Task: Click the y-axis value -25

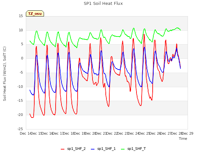Action: [20, 129]
